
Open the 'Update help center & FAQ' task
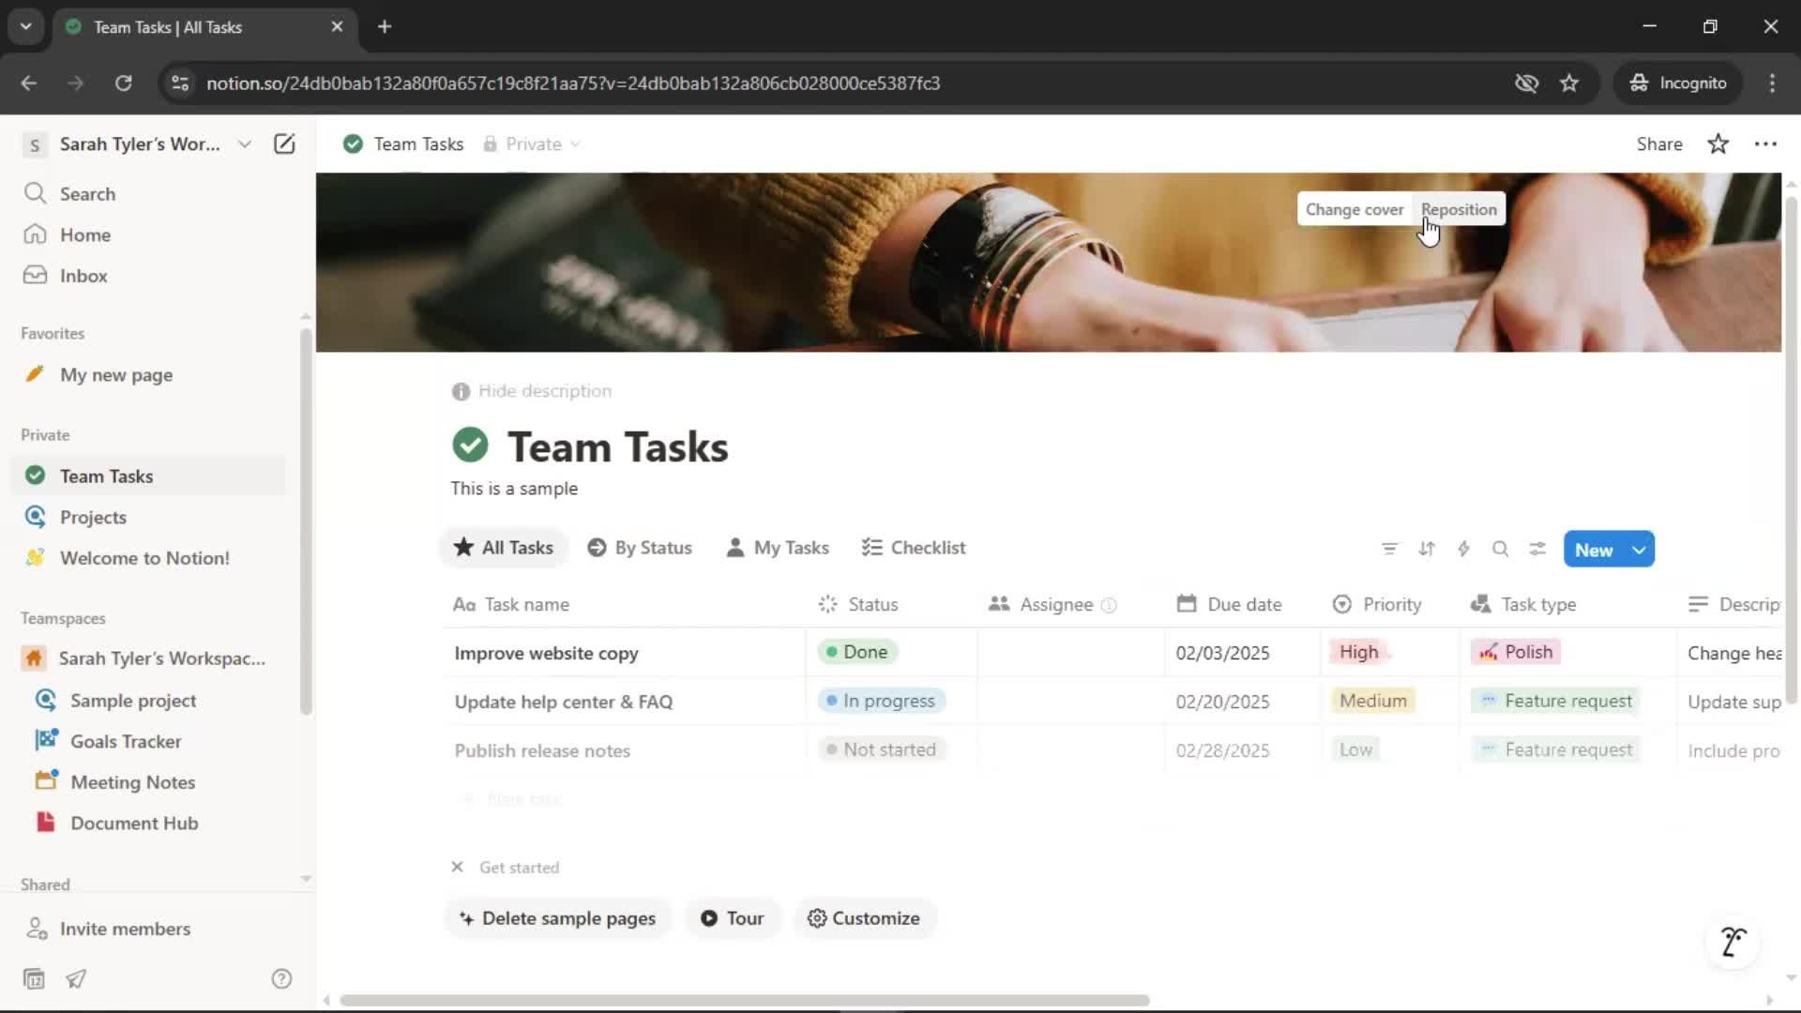tap(564, 702)
